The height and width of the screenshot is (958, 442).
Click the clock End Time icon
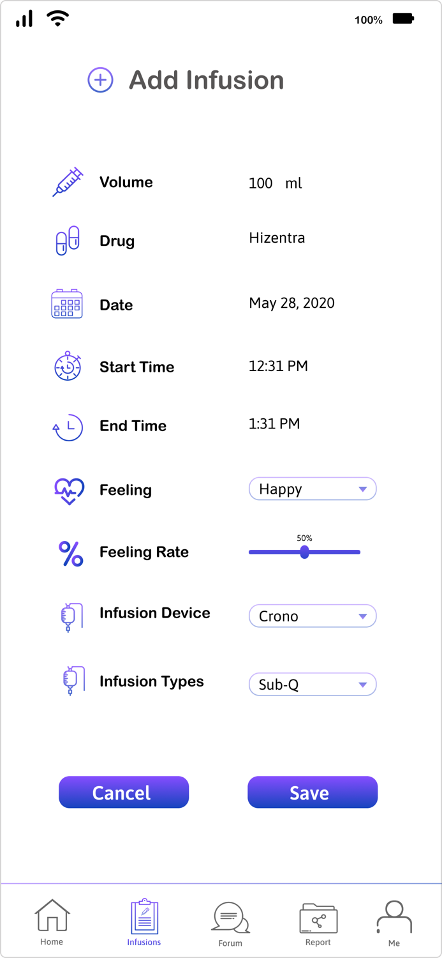coord(66,426)
